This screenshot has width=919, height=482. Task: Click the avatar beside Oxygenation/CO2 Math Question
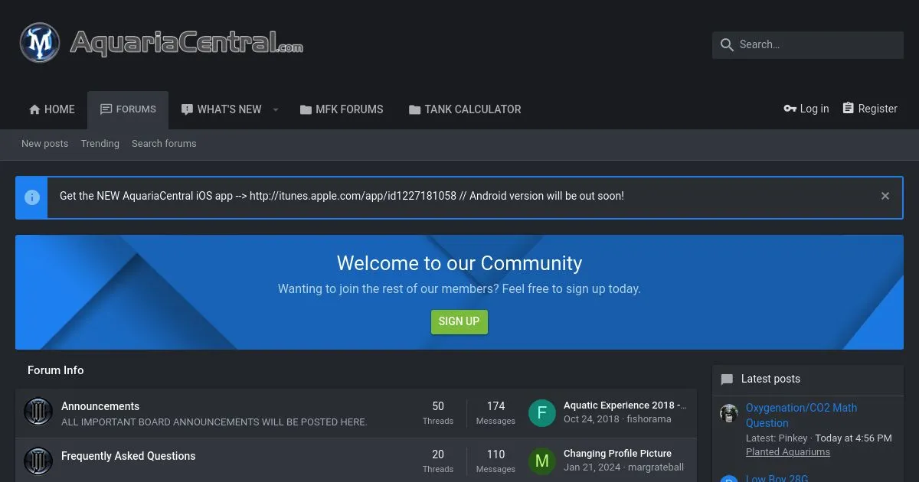pos(729,413)
